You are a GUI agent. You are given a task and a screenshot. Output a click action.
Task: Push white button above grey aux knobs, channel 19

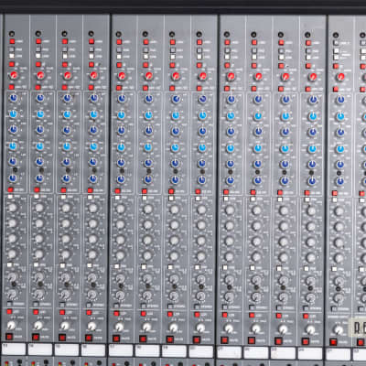(171, 199)
